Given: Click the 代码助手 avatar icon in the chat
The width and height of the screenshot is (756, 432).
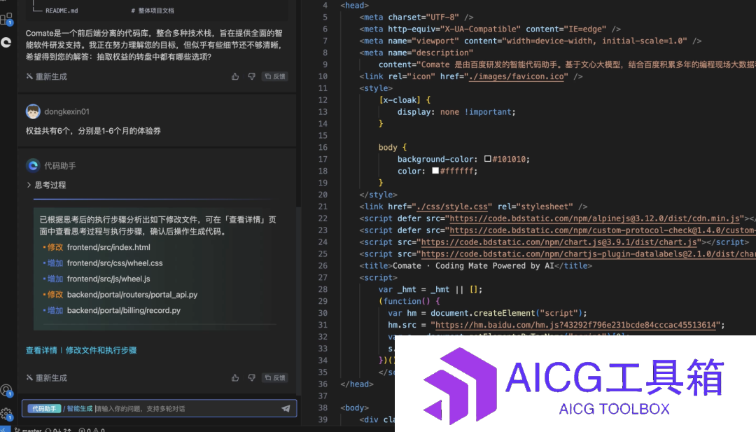Looking at the screenshot, I should click(33, 165).
